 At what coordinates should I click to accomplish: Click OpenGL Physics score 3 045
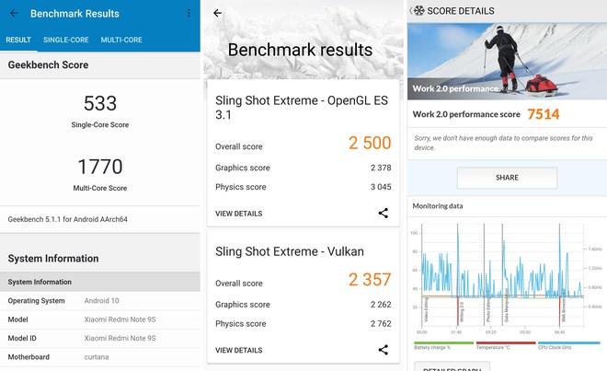click(x=303, y=187)
